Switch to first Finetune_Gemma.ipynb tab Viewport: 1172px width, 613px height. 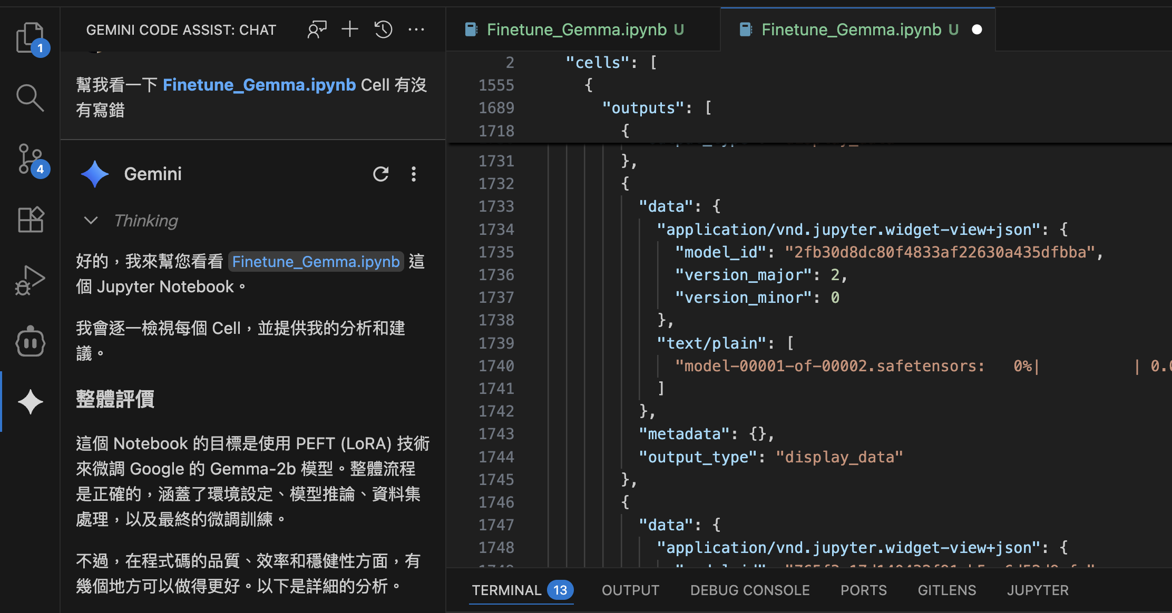[577, 29]
